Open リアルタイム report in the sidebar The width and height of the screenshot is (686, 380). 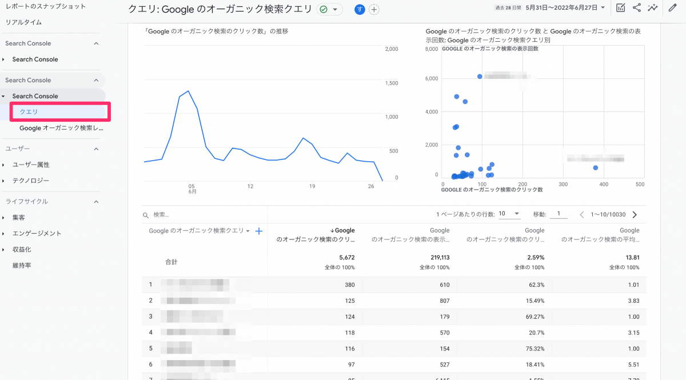click(x=23, y=22)
